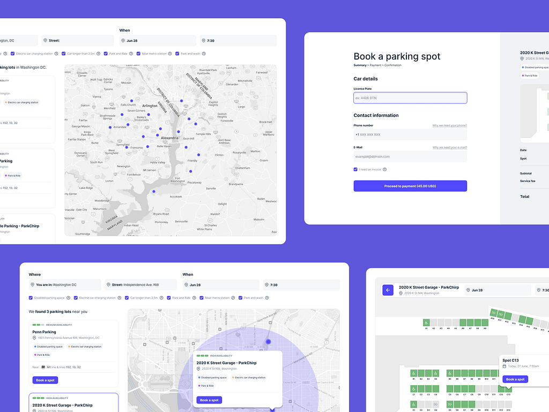
Task: Click Book a spot on Penn Parking card
Action: pyautogui.click(x=45, y=380)
